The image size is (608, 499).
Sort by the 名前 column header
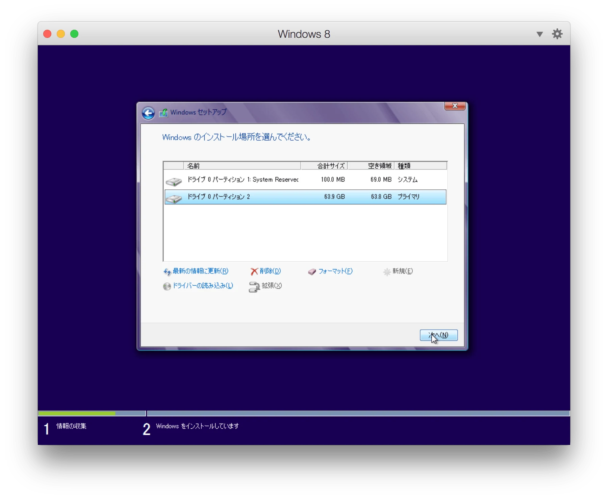[242, 166]
